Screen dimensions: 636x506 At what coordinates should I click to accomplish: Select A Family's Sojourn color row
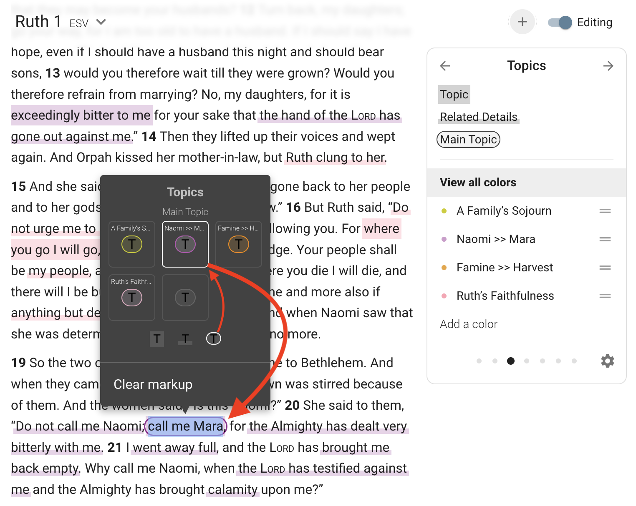click(x=526, y=211)
